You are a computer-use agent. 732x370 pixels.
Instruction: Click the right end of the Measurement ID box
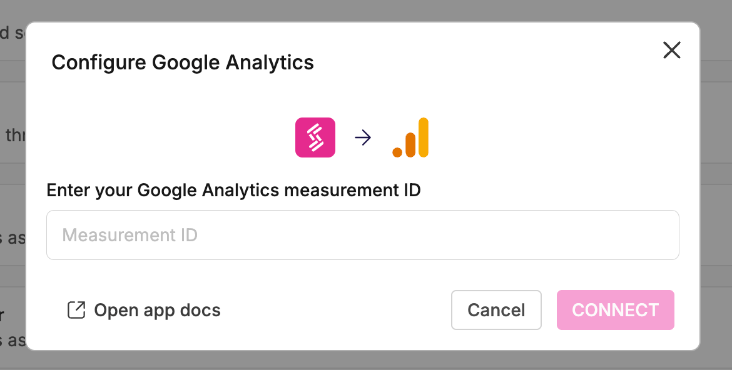point(663,235)
